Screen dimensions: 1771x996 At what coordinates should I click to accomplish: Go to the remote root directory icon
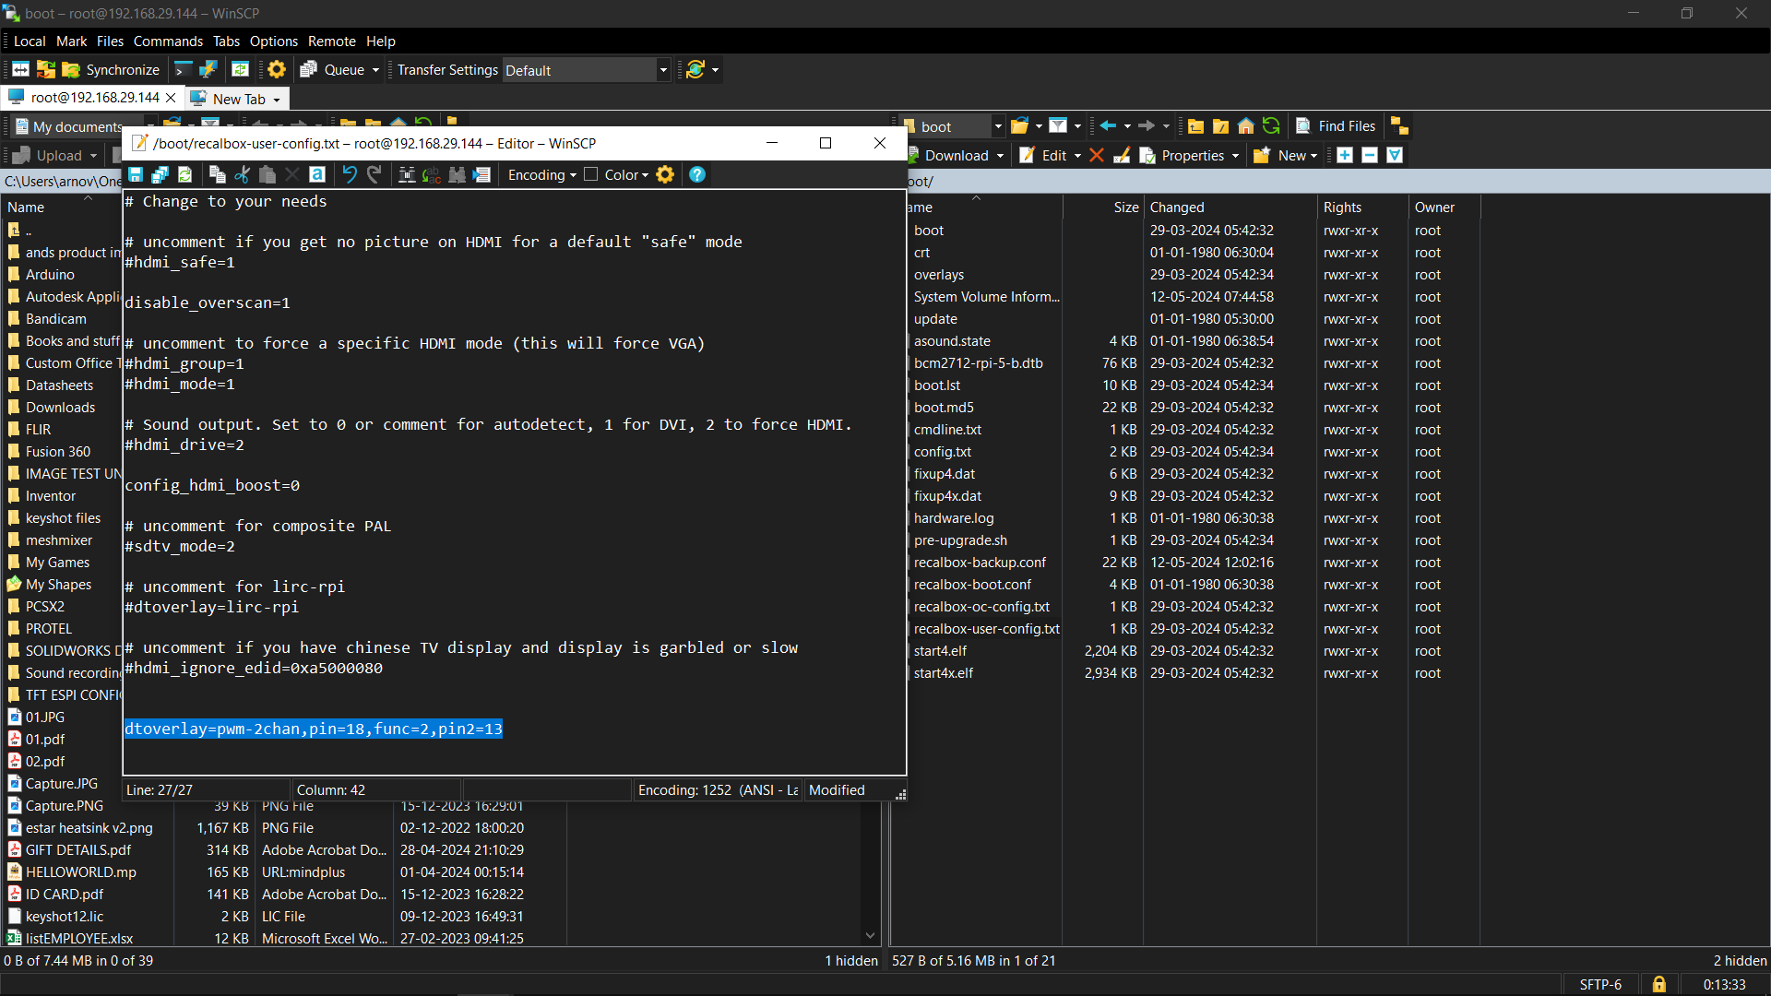1220,126
